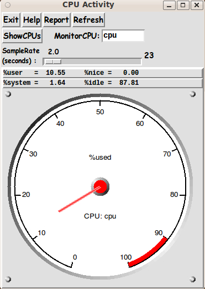Click the CPU Activity window title
The height and width of the screenshot is (289, 205).
[88, 4]
